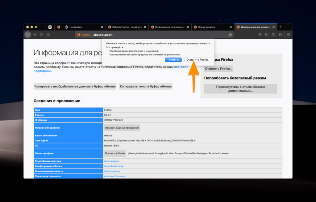Open a new tab with the plus button
The width and height of the screenshot is (316, 202).
[x=281, y=27]
